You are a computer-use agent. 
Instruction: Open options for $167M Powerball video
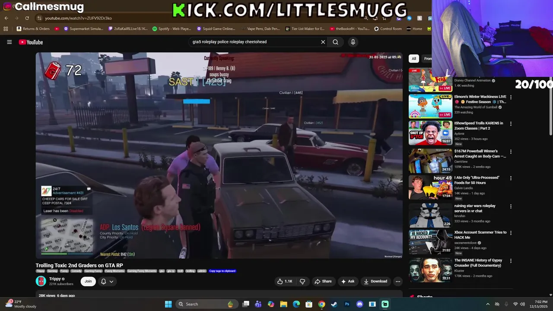tap(511, 152)
